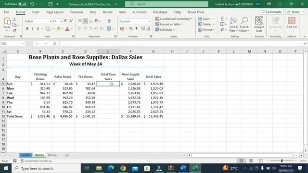Click the Undo arrow icon

pos(32,4)
